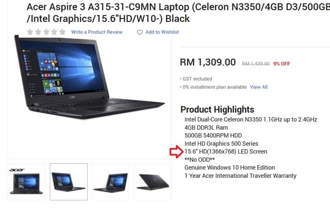The width and height of the screenshot is (330, 220).
Task: Select the fourth rating star
Action: (x=54, y=32)
